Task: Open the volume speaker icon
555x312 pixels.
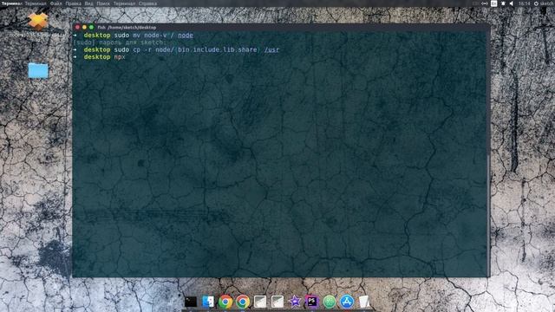Action: (511, 3)
